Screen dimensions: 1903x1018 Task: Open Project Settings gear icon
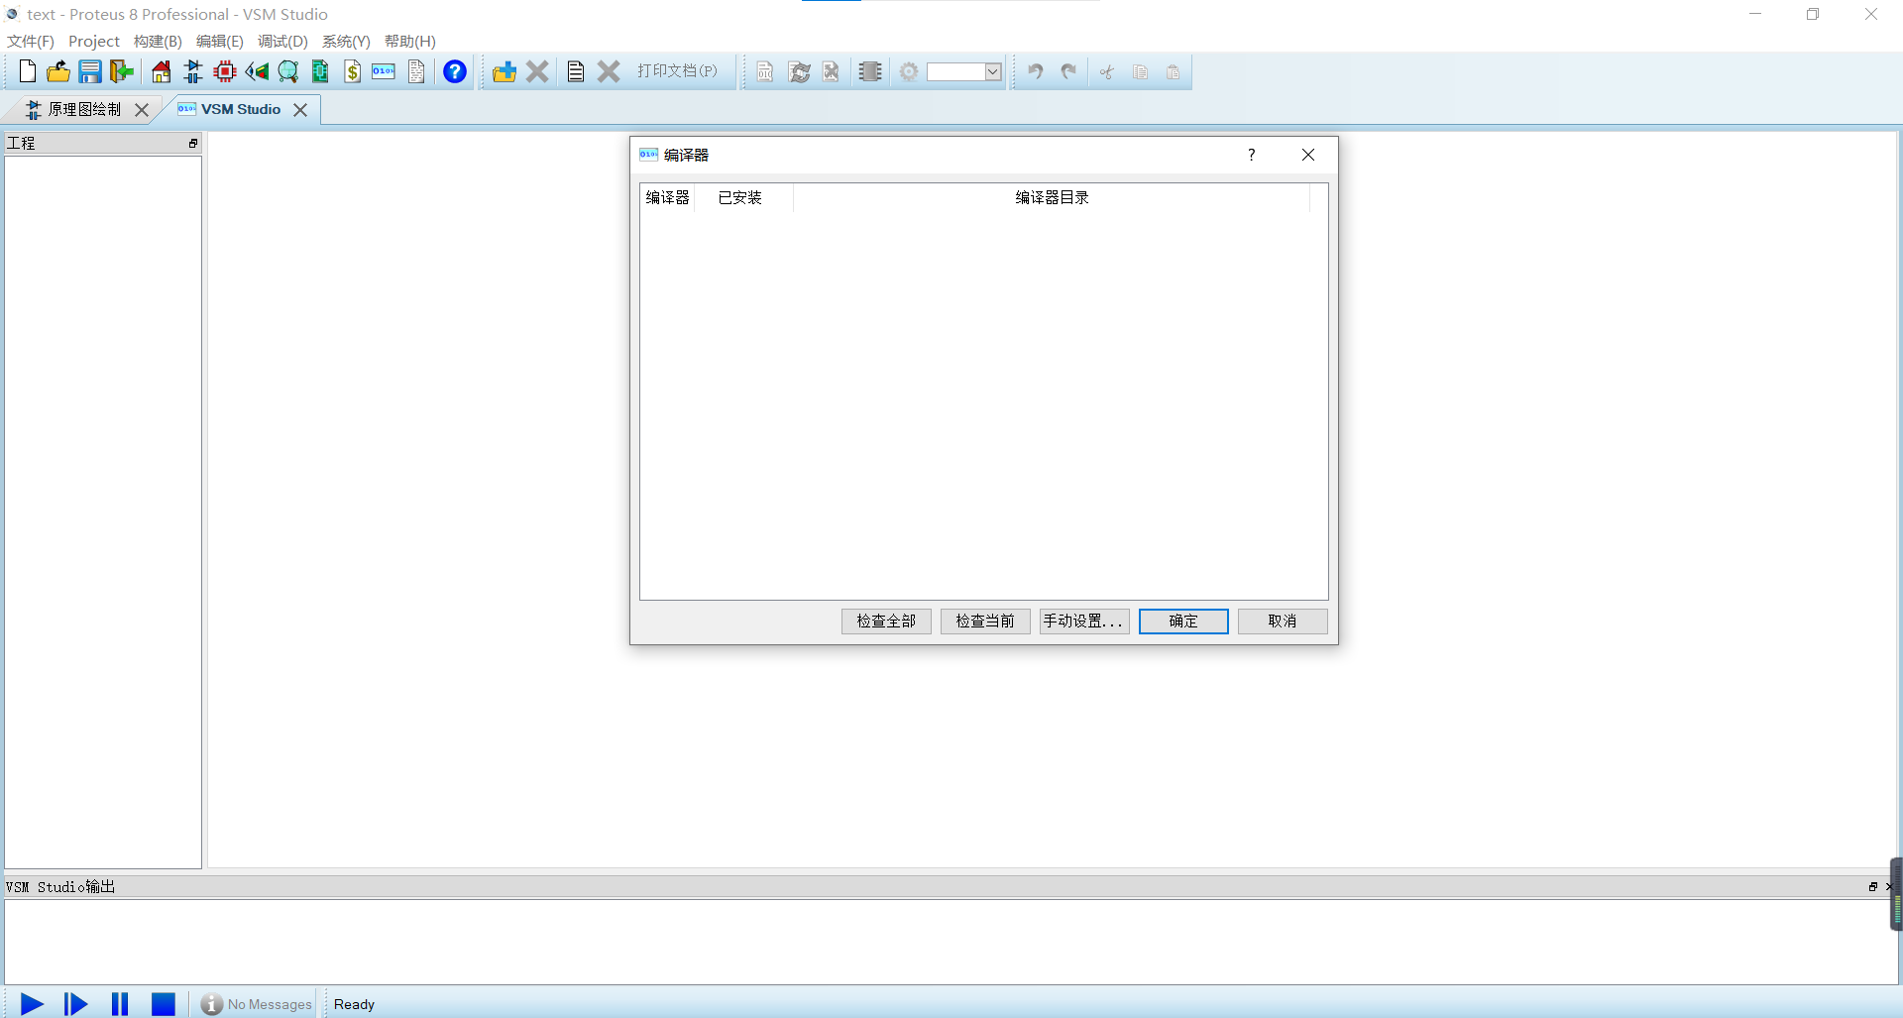coord(909,71)
